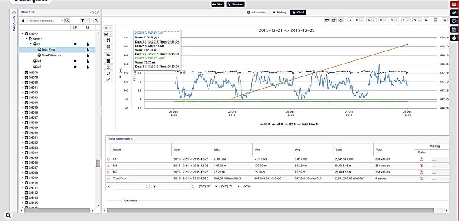This screenshot has width=459, height=221.
Task: Open the calendar icon in right sidebar
Action: pyautogui.click(x=454, y=30)
